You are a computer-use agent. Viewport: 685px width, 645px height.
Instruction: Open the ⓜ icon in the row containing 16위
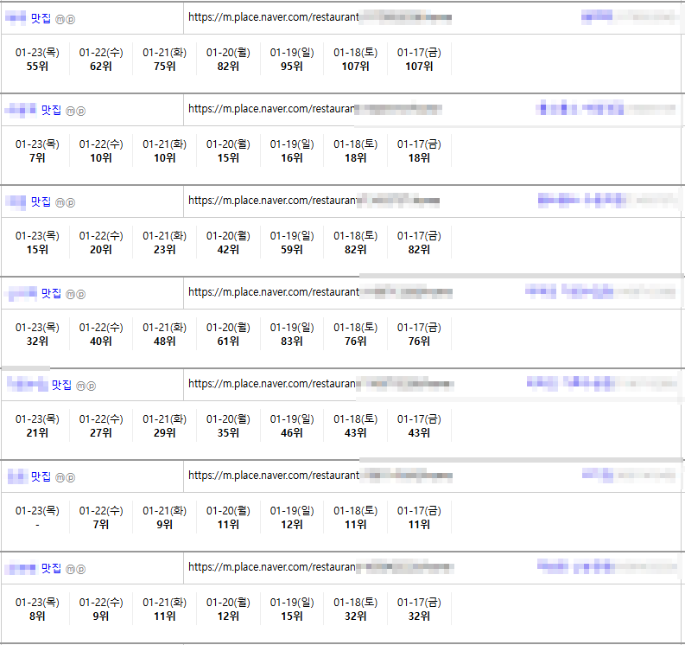click(71, 111)
